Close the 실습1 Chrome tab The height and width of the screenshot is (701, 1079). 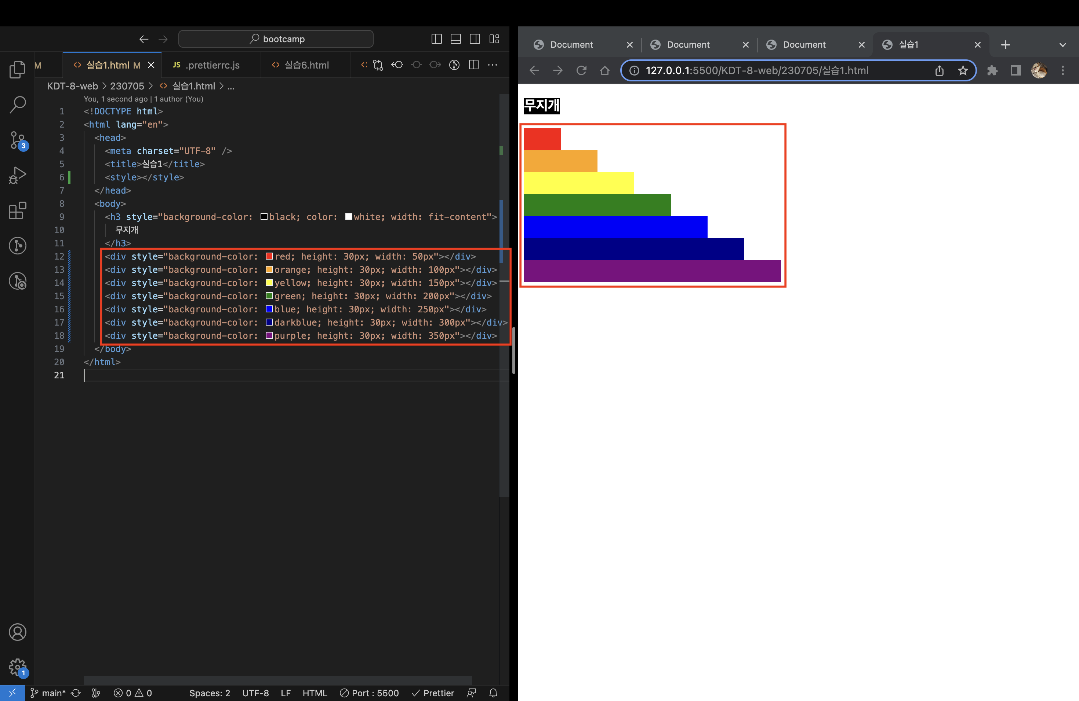coord(977,44)
